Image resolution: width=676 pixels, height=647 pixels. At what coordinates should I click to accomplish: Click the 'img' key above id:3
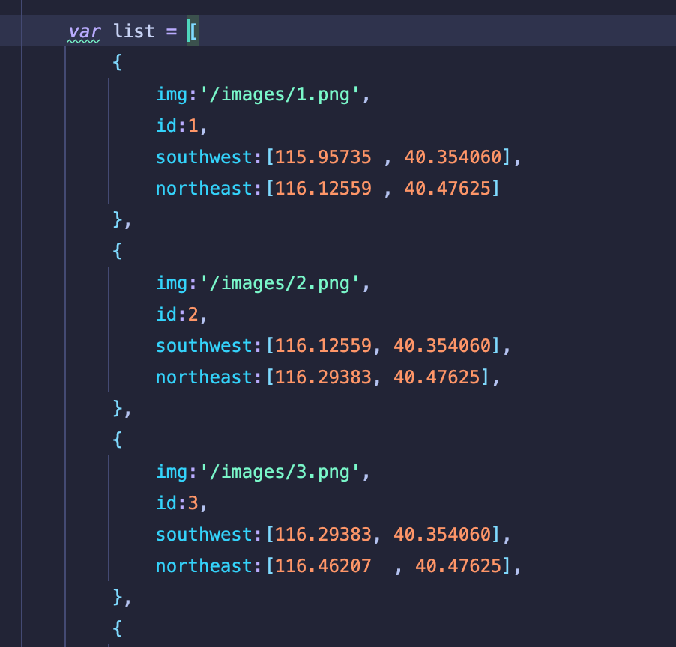(x=172, y=472)
